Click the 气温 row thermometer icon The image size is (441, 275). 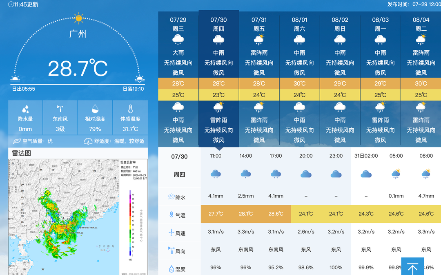pos(171,215)
